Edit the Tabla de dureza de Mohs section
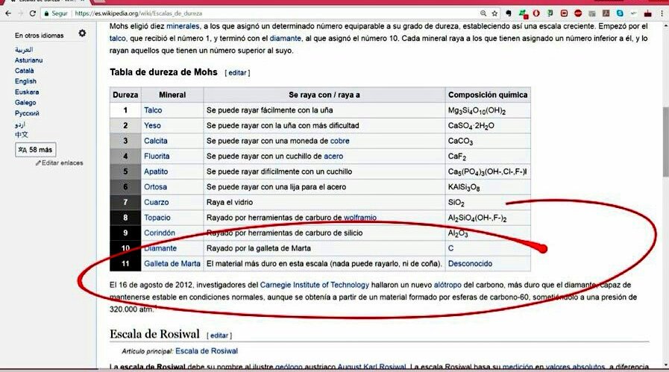This screenshot has width=669, height=372. coord(237,73)
